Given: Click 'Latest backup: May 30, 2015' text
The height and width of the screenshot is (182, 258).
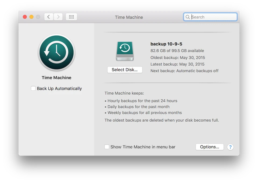Looking at the screenshot, I should click(177, 64).
